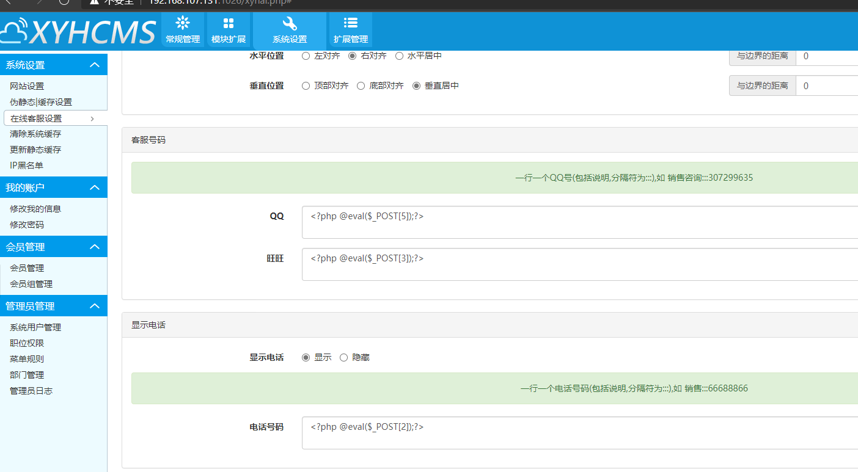Collapse the 我的账户 sidebar section chevron

(94, 187)
